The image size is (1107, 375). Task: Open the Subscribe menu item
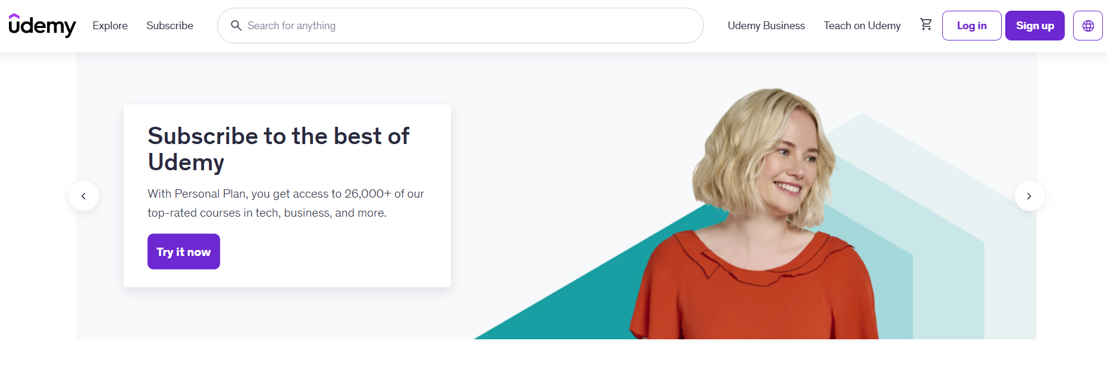170,26
